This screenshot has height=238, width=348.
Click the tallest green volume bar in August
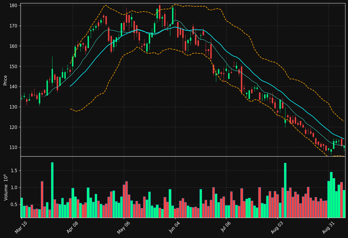tap(285, 190)
